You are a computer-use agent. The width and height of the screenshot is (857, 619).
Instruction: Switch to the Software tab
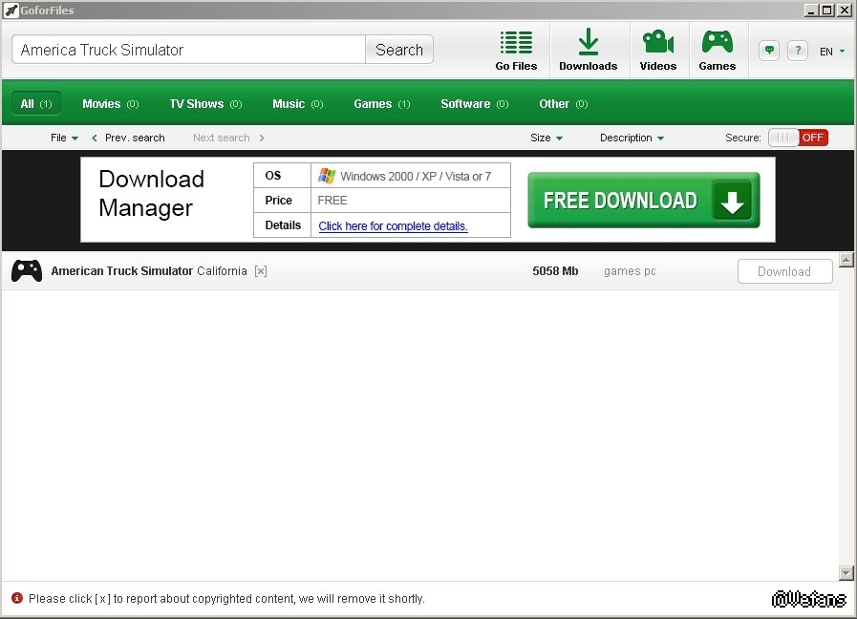474,104
